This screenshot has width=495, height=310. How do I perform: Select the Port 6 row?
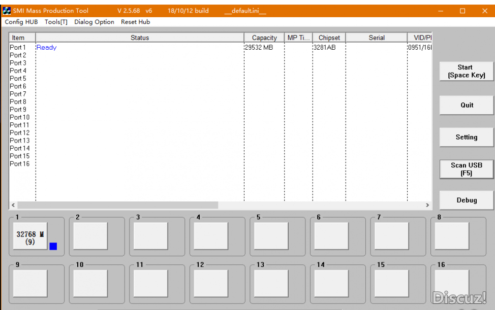tap(221, 86)
